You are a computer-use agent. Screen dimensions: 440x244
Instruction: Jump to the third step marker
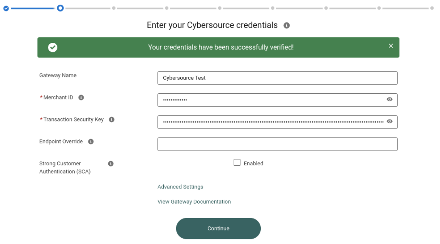tap(114, 8)
